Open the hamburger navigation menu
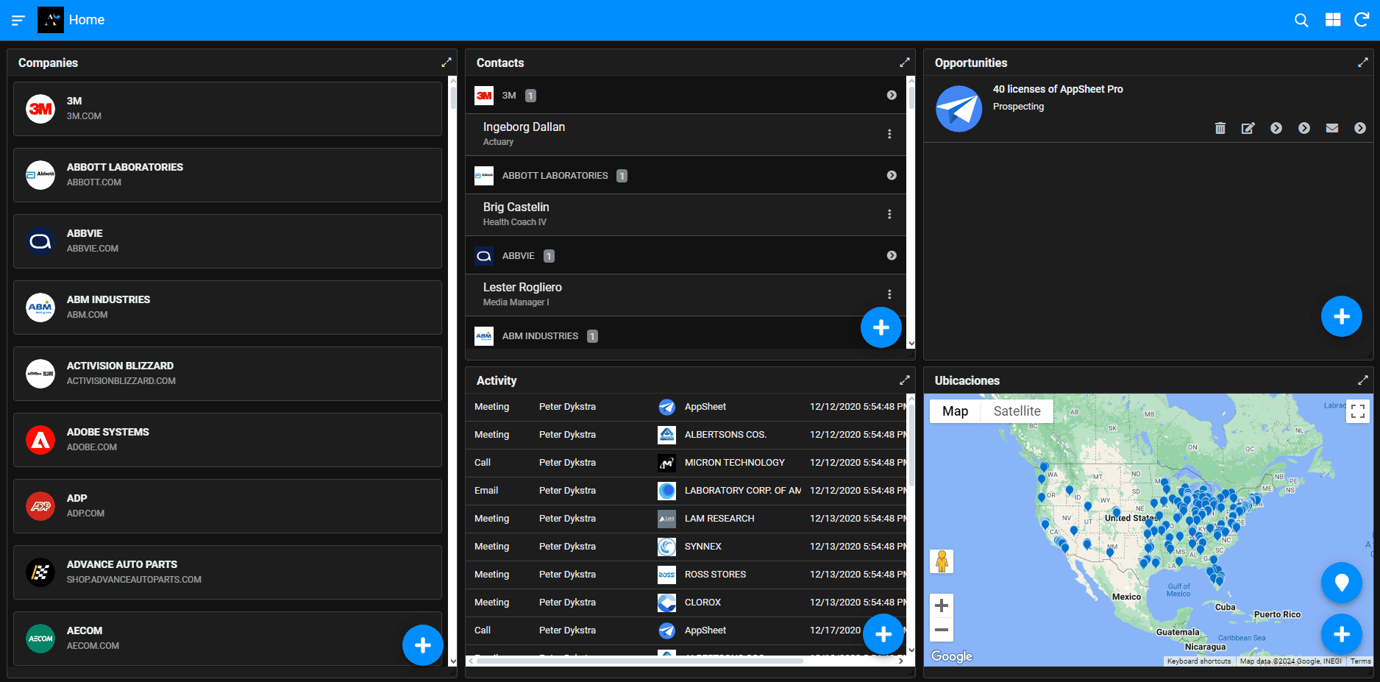Image resolution: width=1380 pixels, height=682 pixels. 18,21
